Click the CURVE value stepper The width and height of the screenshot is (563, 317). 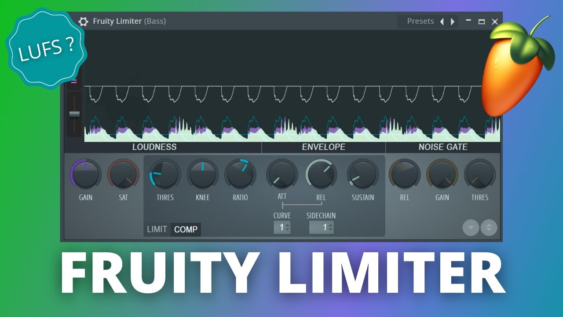tap(282, 227)
